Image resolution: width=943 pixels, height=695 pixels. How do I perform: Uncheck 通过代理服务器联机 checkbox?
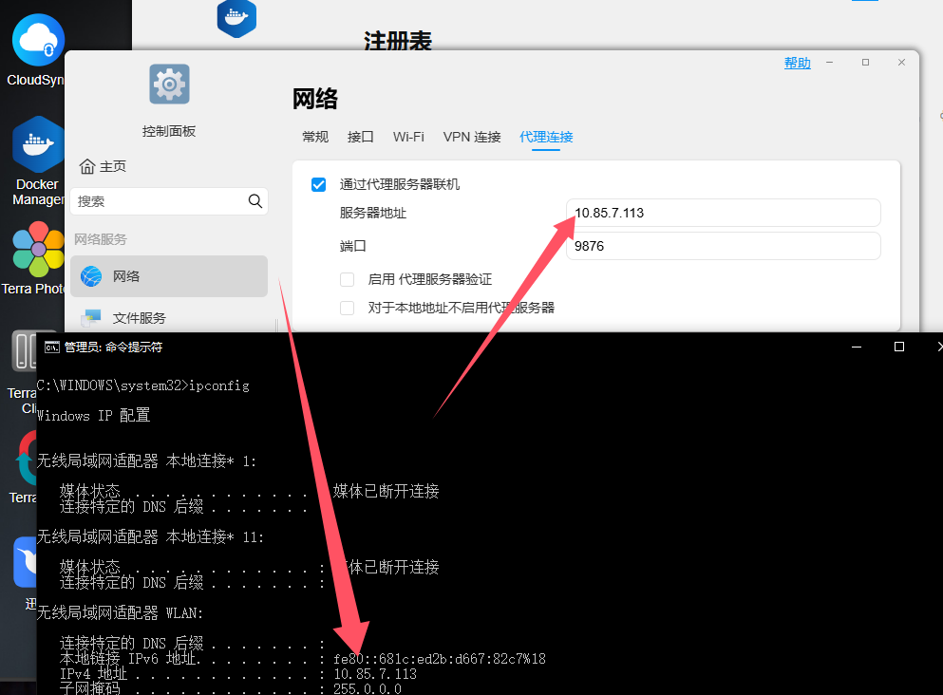[319, 184]
